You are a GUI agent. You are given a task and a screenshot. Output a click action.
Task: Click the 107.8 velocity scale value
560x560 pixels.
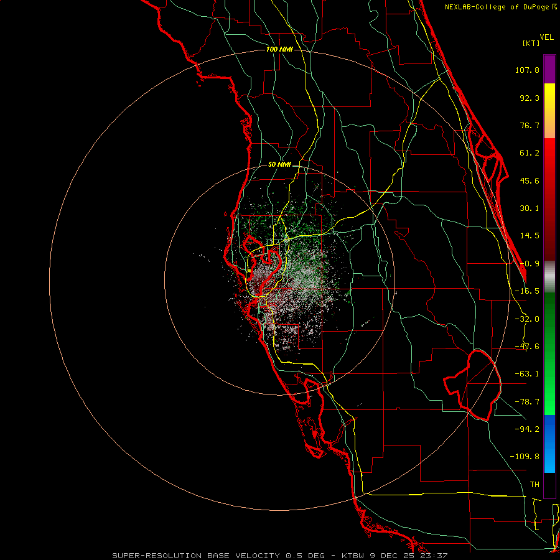click(527, 70)
